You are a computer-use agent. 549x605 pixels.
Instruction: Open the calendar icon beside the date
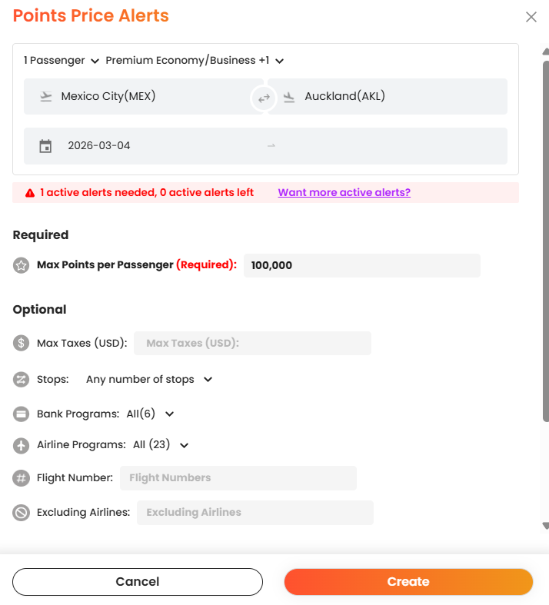click(x=45, y=146)
